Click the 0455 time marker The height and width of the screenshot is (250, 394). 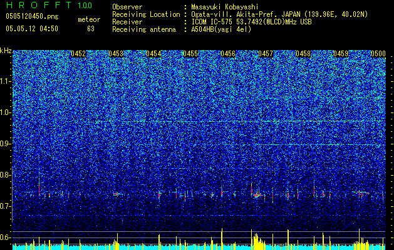pos(190,54)
